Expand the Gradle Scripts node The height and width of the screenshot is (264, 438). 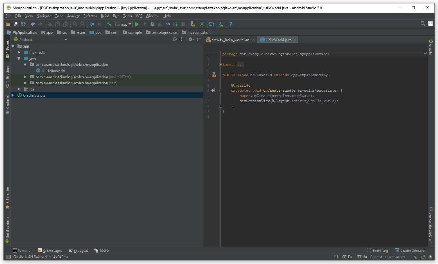pos(13,95)
